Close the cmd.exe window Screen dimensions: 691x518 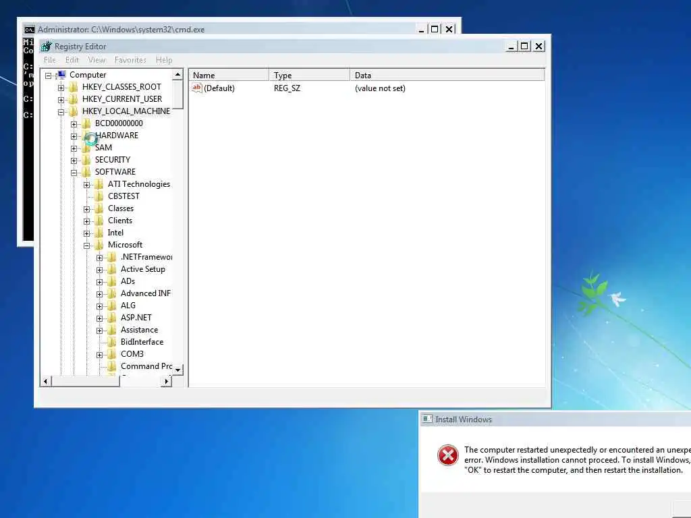click(449, 29)
